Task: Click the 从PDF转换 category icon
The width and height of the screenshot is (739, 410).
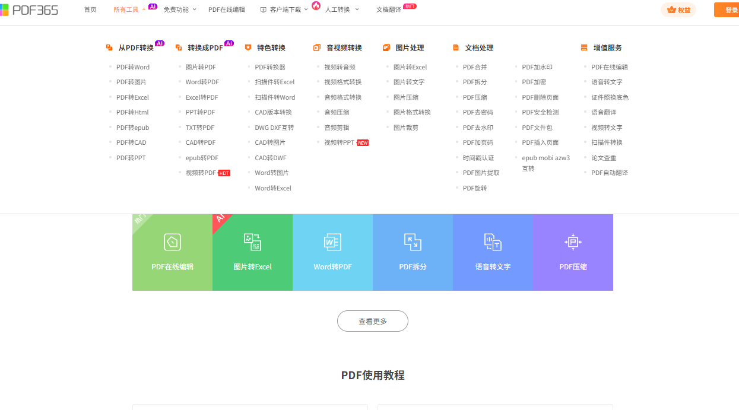Action: pyautogui.click(x=109, y=47)
